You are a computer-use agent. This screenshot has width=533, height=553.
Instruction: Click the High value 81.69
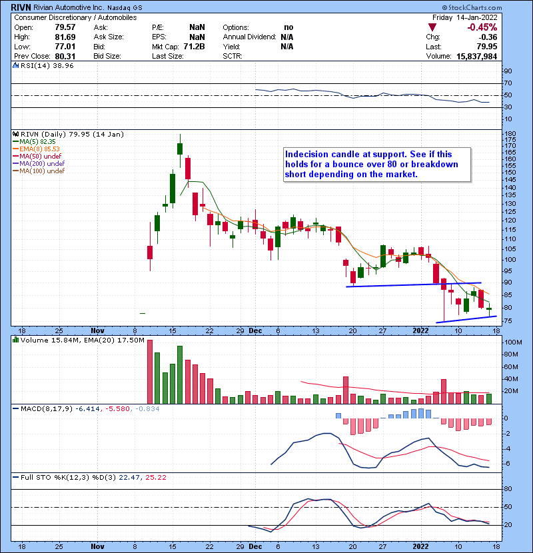(x=65, y=37)
